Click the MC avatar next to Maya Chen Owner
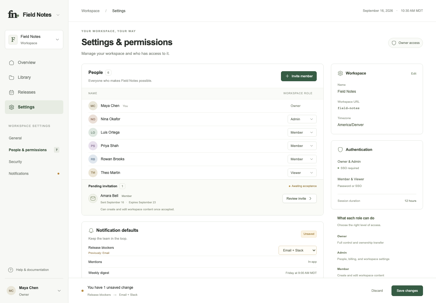 point(11,291)
